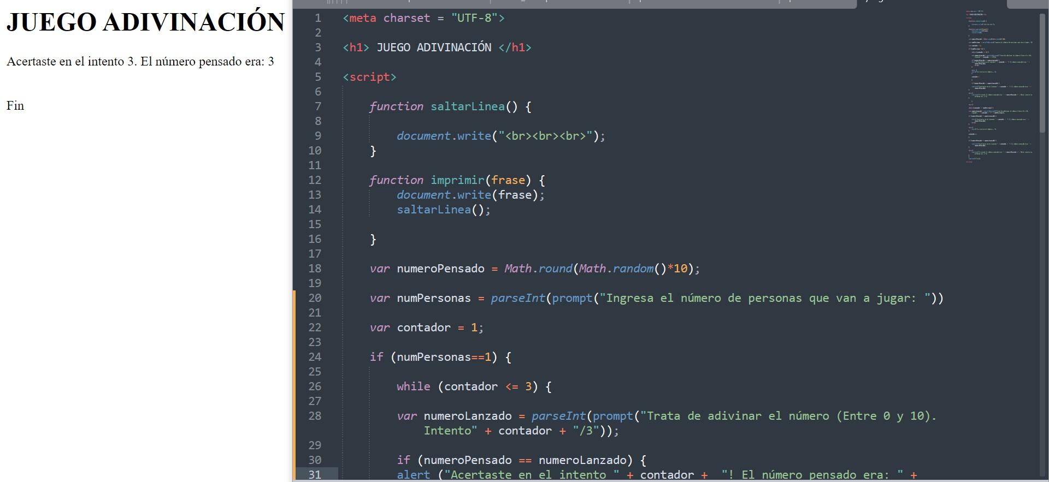
Task: Click the opening <h1> tag on line 3
Action: pyautogui.click(x=356, y=47)
